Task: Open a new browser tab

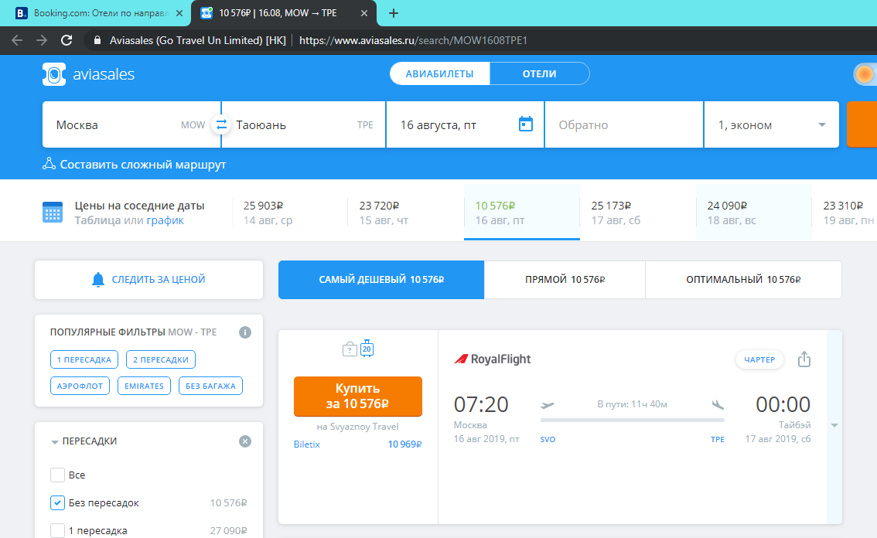Action: [x=393, y=13]
